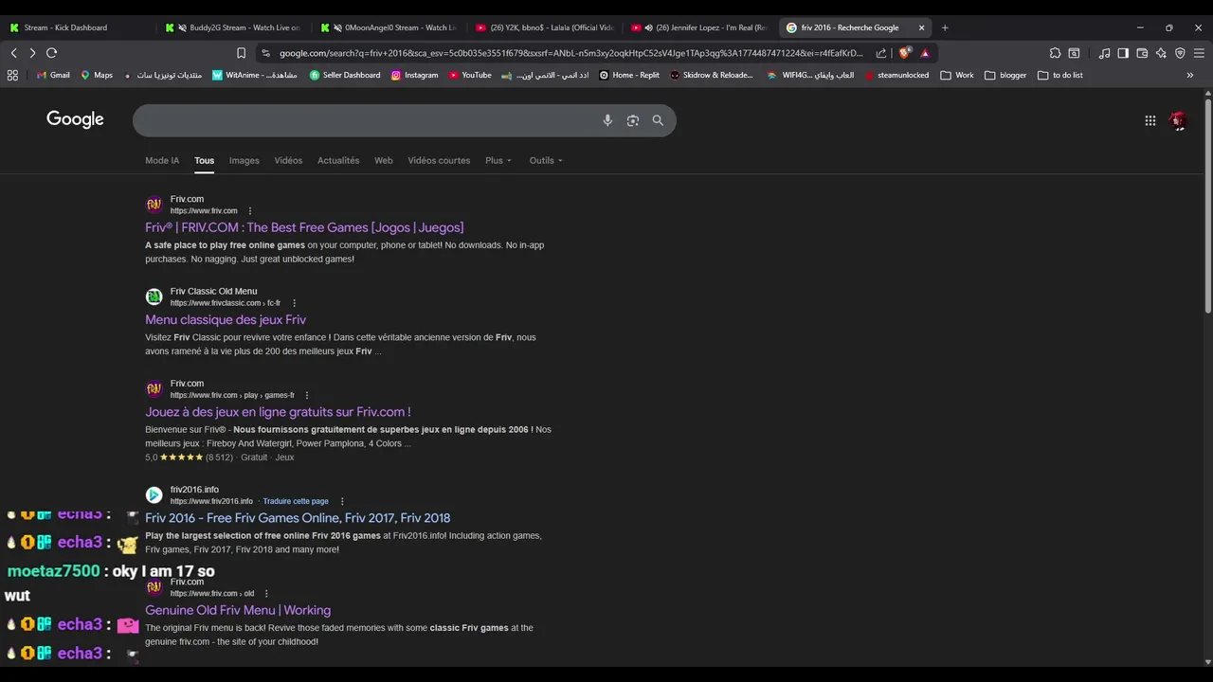Viewport: 1213px width, 682px height.
Task: Open the tab search icon in toolbar
Action: tap(1074, 53)
